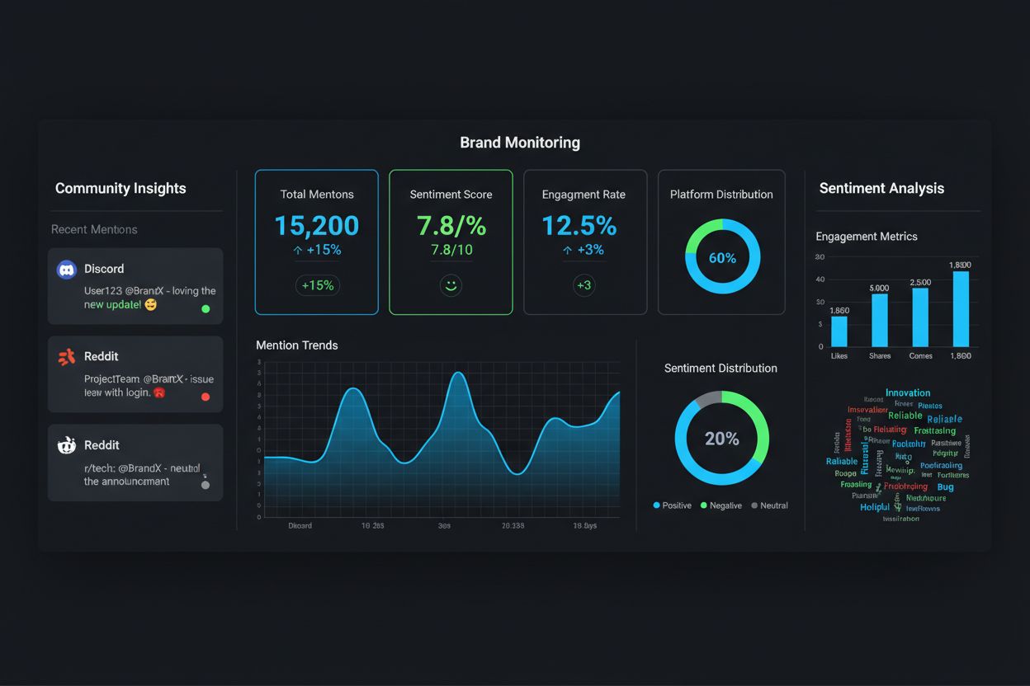The width and height of the screenshot is (1030, 686).
Task: Click the second Reddit mascot icon
Action: point(66,445)
